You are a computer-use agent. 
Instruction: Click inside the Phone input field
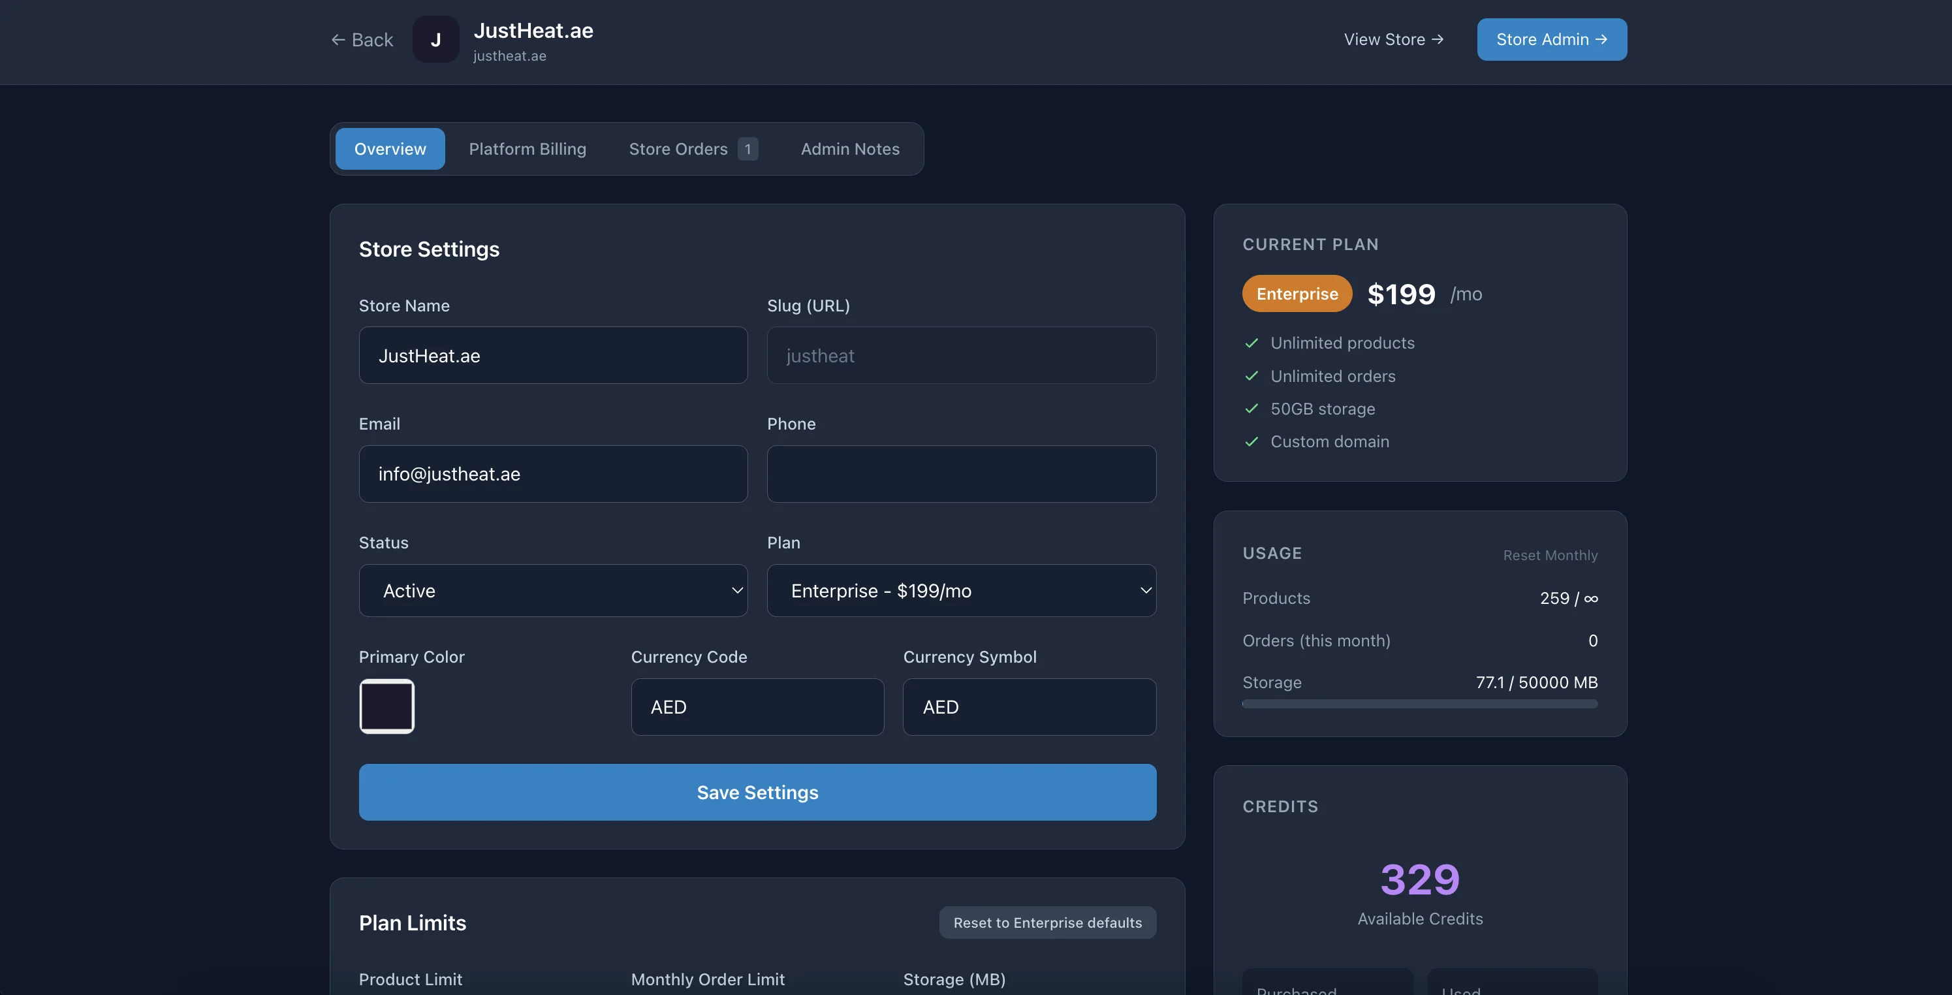[961, 473]
